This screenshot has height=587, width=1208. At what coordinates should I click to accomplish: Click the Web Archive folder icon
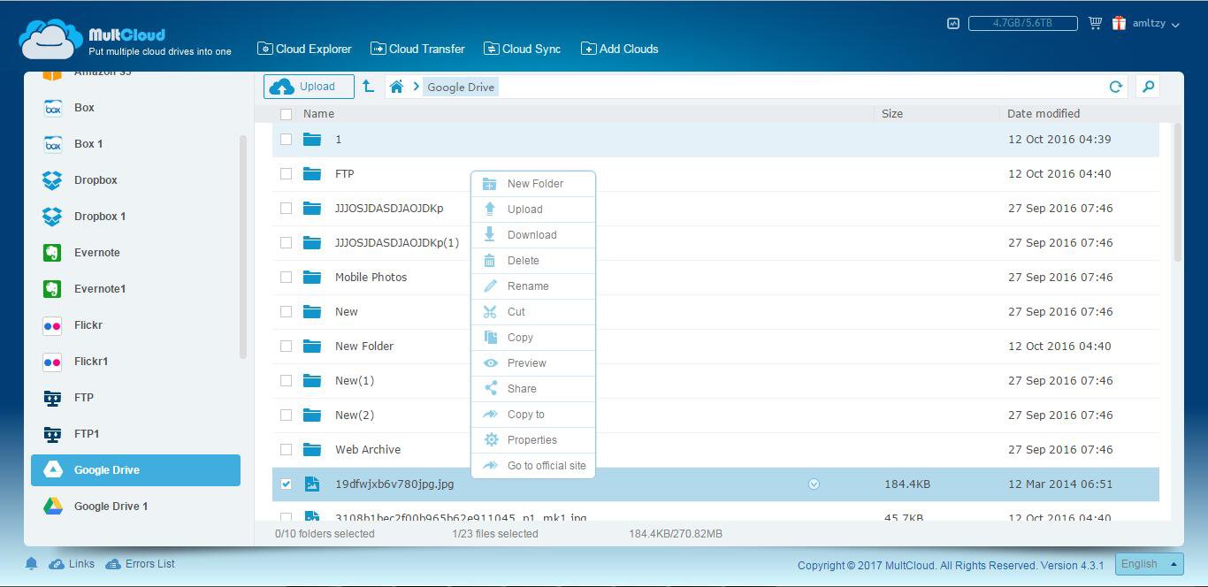311,449
